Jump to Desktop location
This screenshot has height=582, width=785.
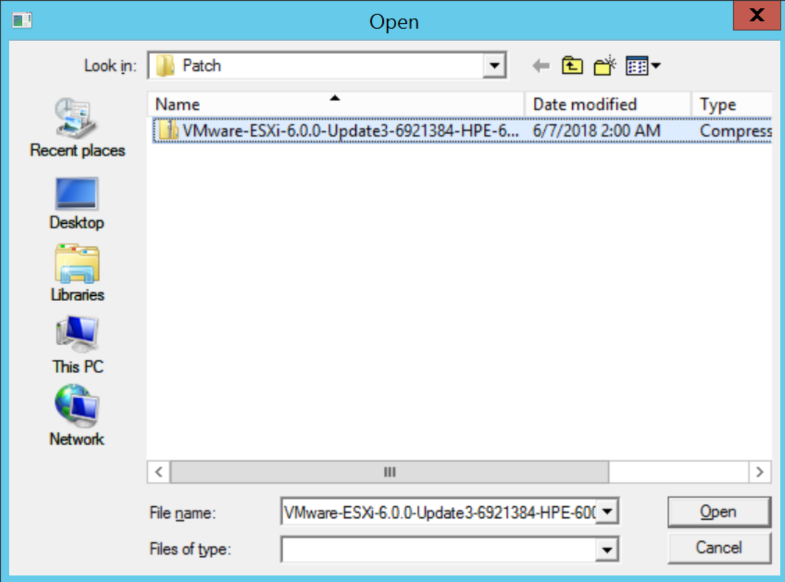77,203
